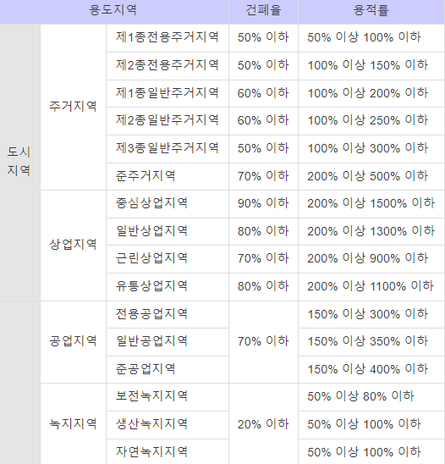
Task: Click the '제1종전용주거지역' cell
Action: coord(168,38)
